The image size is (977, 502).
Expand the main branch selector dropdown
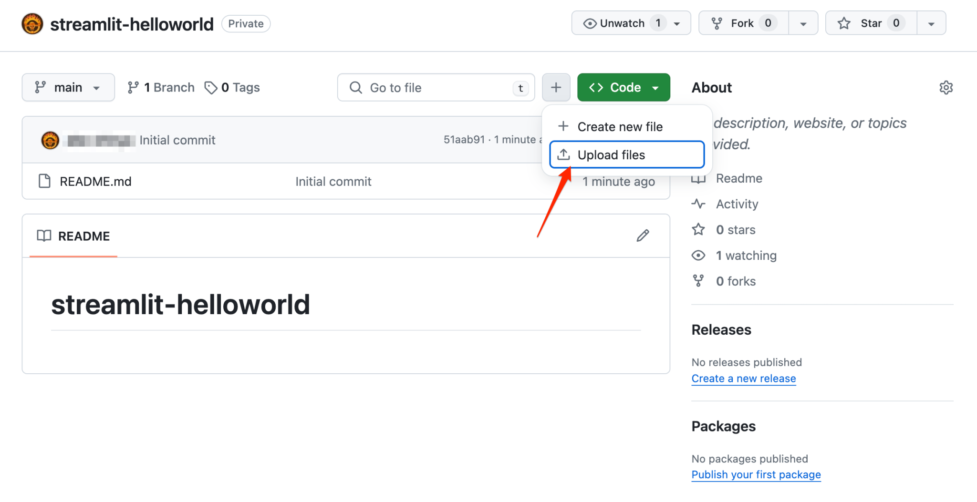pos(68,88)
